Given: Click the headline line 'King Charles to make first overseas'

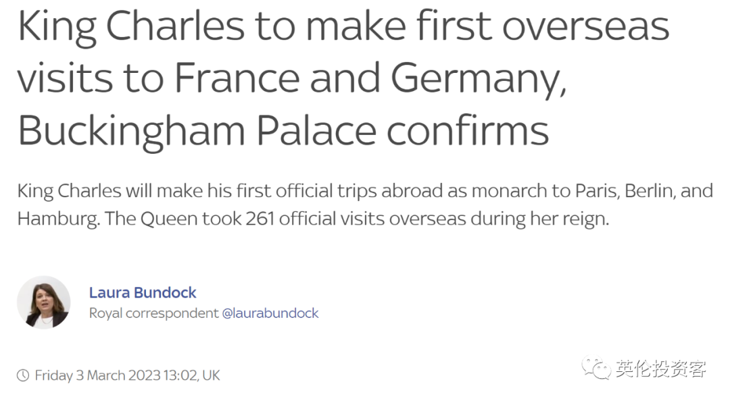Looking at the screenshot, I should point(343,27).
